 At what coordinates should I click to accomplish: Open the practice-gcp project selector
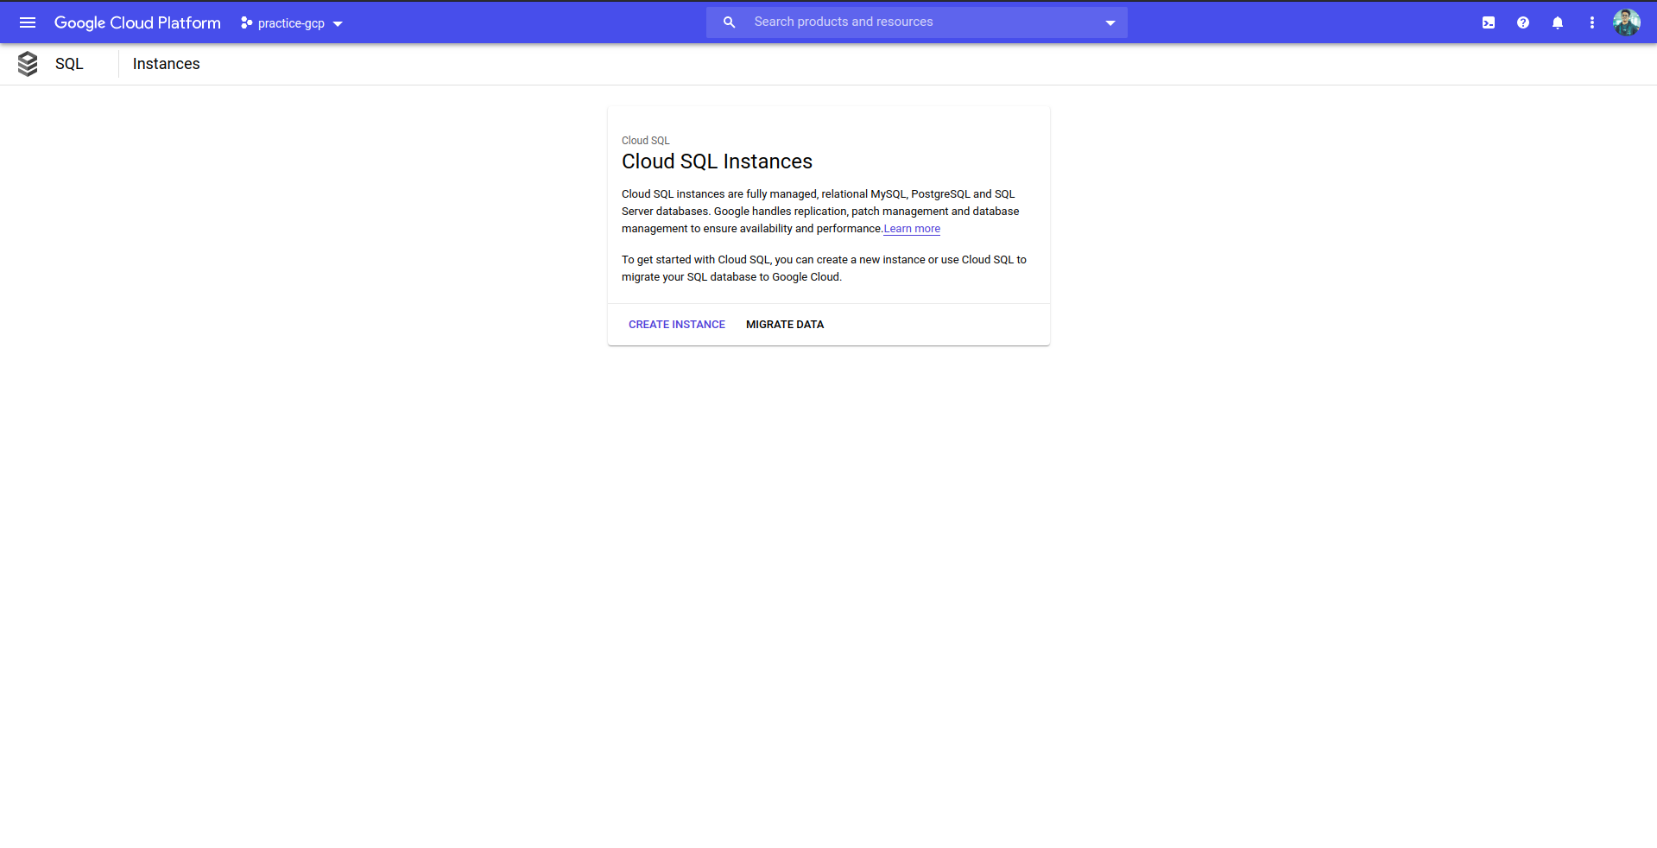(x=292, y=23)
